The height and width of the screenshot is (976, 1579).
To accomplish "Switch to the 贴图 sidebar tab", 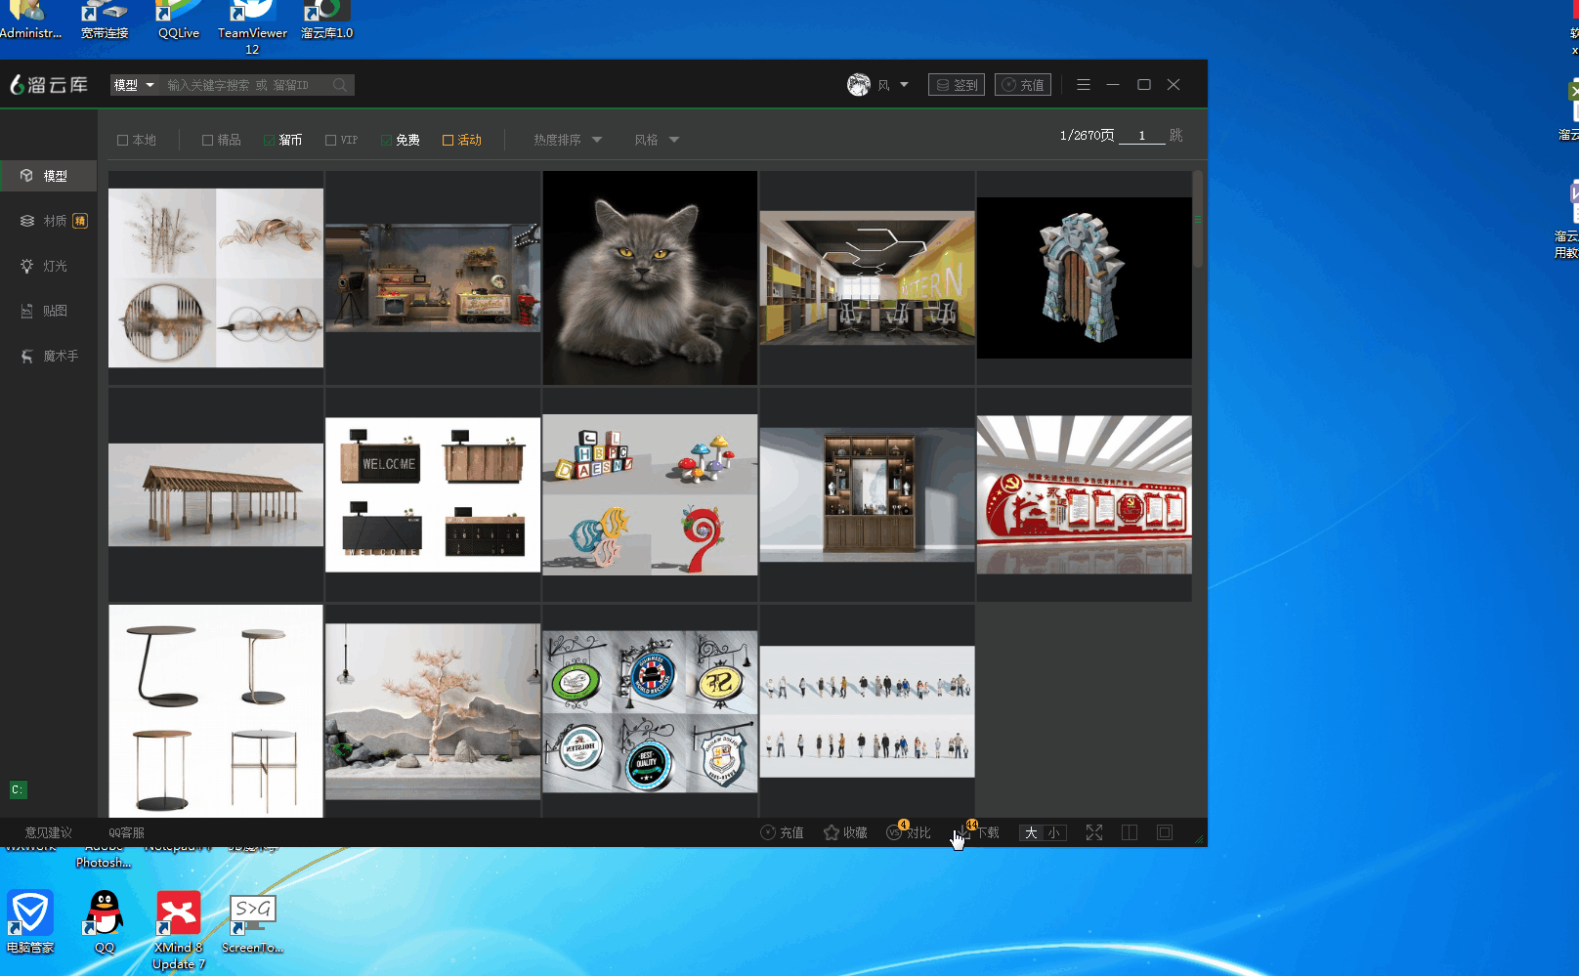I will coord(49,311).
